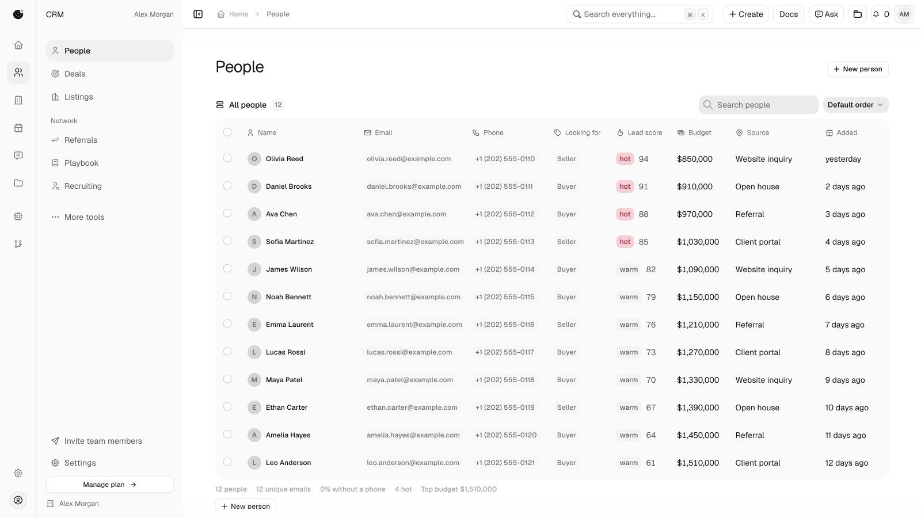Click the Create button
The image size is (921, 518).
coord(745,14)
